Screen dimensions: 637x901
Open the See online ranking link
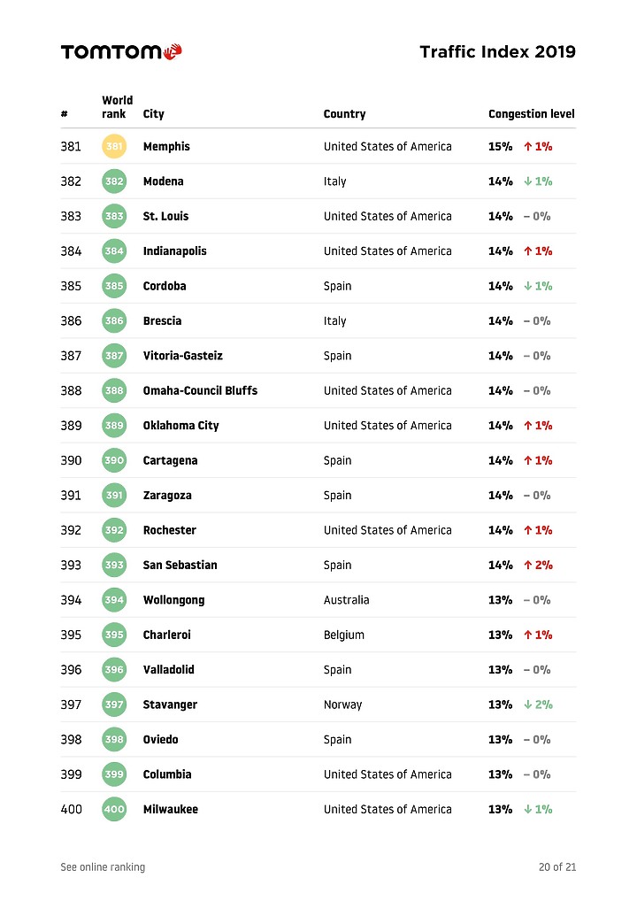pos(103,867)
